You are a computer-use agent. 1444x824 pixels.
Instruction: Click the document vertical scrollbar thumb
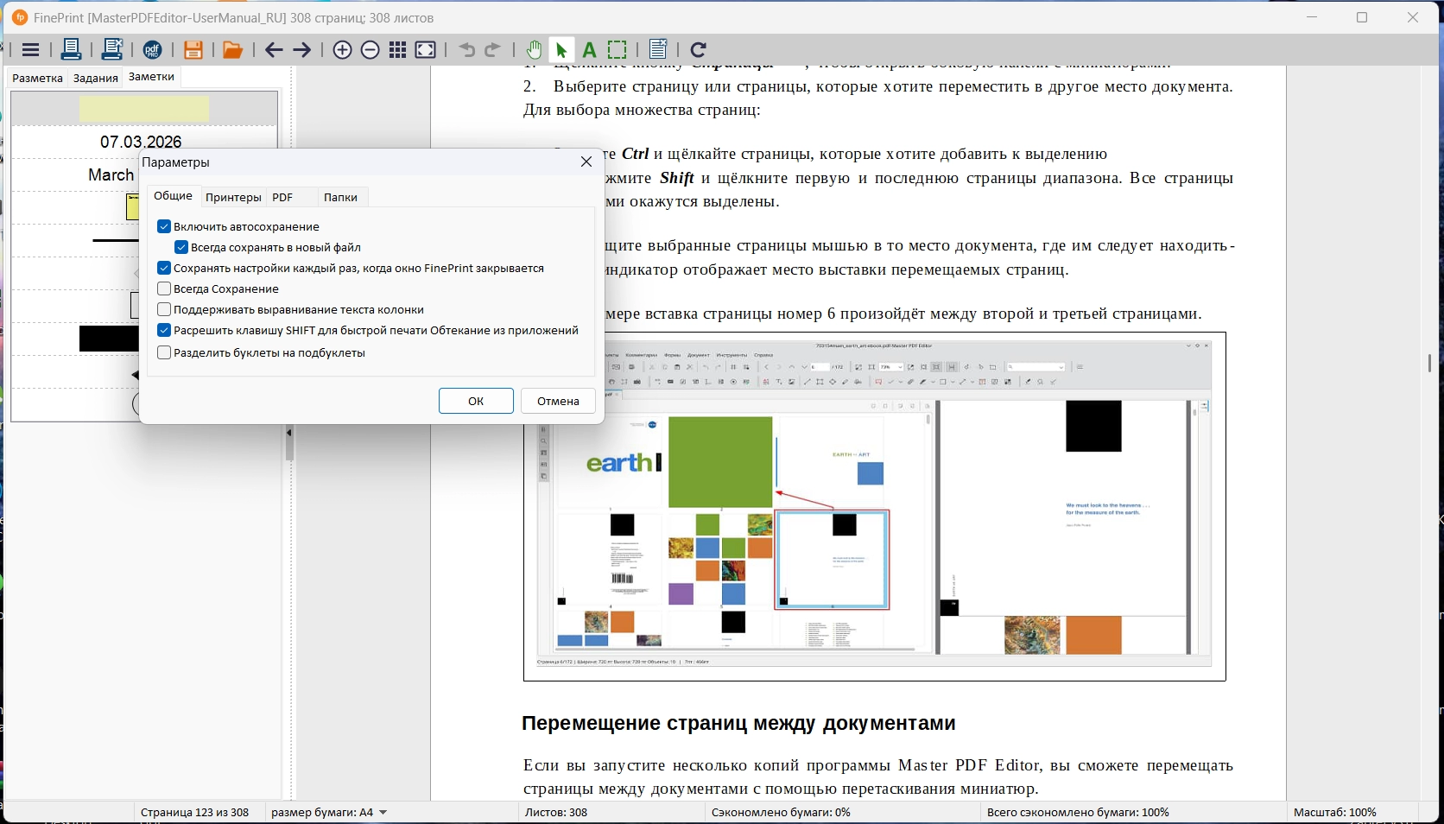(1429, 364)
